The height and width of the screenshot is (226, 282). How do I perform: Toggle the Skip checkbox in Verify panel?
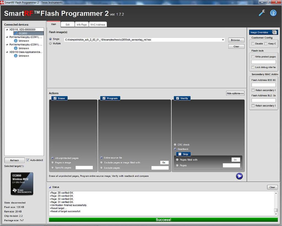pyautogui.click(x=180, y=154)
